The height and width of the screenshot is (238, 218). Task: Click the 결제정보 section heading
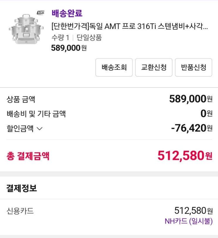[x=22, y=188]
